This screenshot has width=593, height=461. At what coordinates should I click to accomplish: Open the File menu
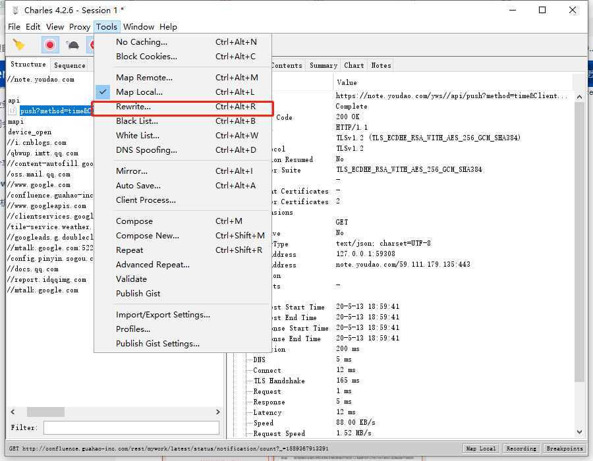(x=14, y=27)
